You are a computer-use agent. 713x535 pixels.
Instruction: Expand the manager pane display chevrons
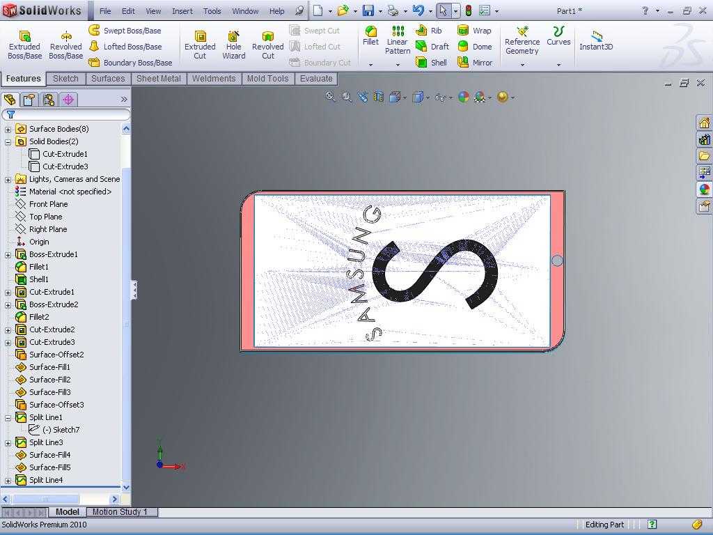coord(124,99)
